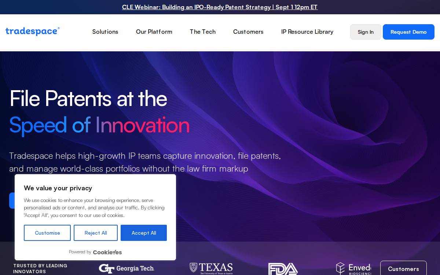Image resolution: width=440 pixels, height=275 pixels.
Task: Click the 'We value your privacy' heading
Action: pos(58,188)
